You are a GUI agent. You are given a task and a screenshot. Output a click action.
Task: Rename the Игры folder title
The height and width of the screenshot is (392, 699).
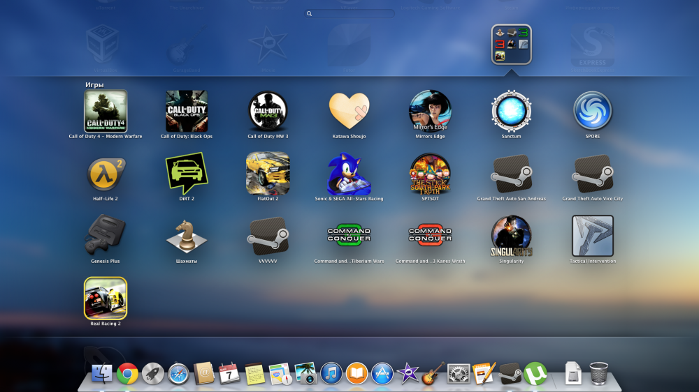[94, 84]
